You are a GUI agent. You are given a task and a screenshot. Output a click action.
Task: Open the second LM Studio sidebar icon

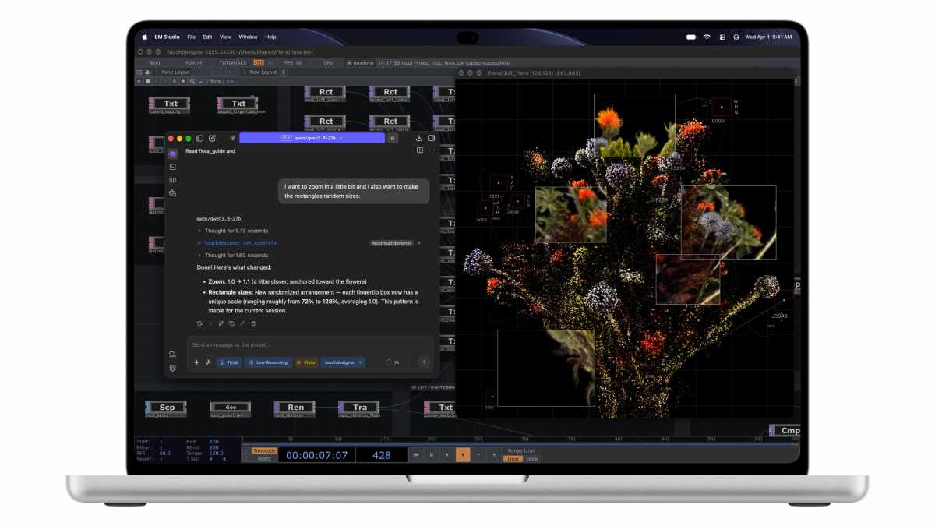click(173, 167)
